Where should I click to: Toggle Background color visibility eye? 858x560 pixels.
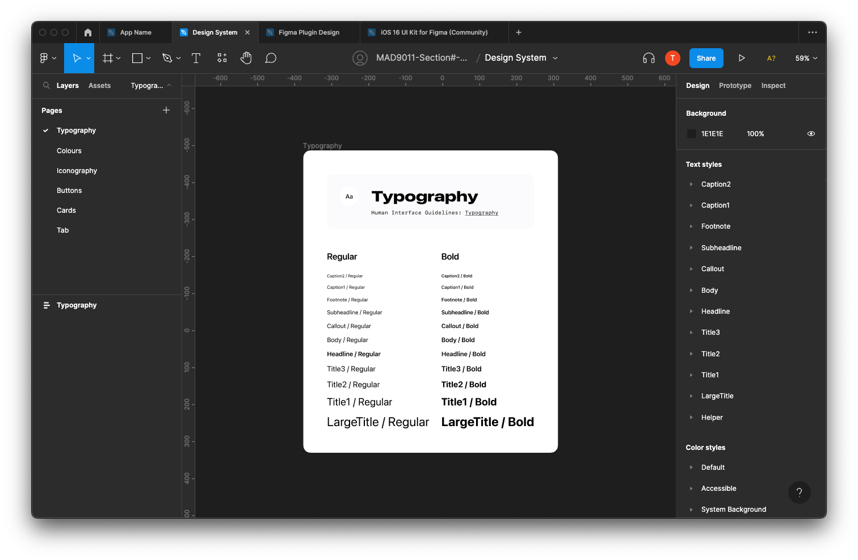[811, 134]
